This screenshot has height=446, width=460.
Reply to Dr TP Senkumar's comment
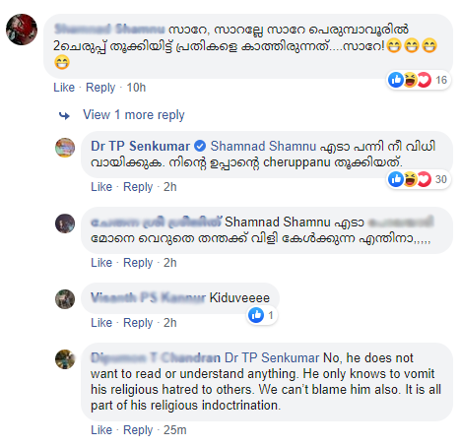coord(138,187)
